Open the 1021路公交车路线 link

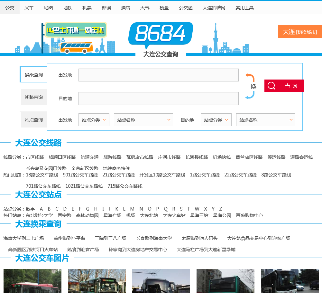pyautogui.click(x=84, y=186)
